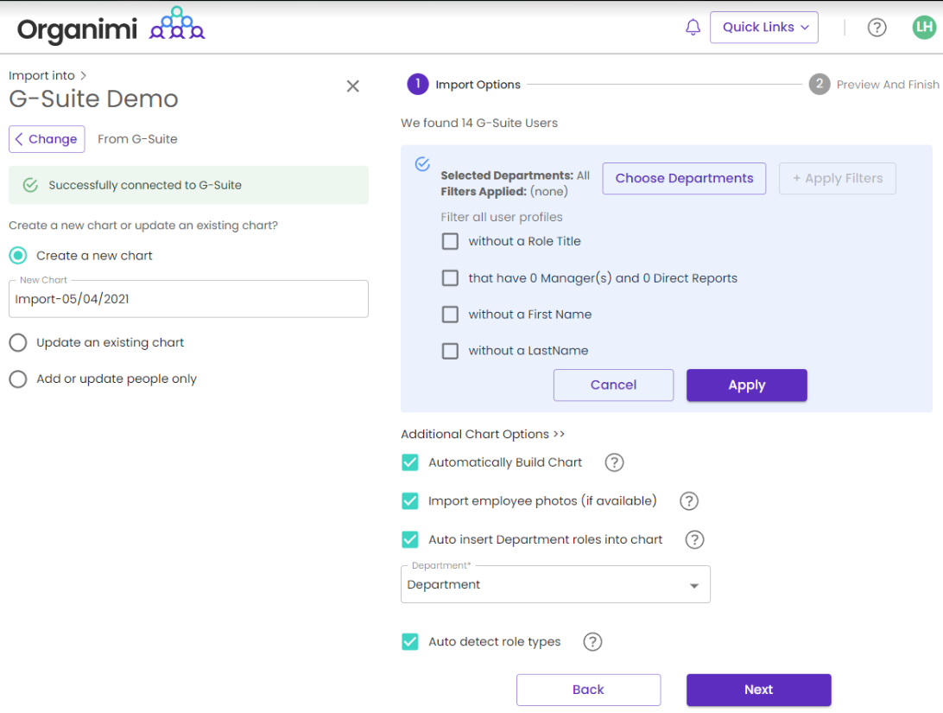The image size is (943, 713).
Task: Show help for Automatically Build Chart
Action: 614,462
